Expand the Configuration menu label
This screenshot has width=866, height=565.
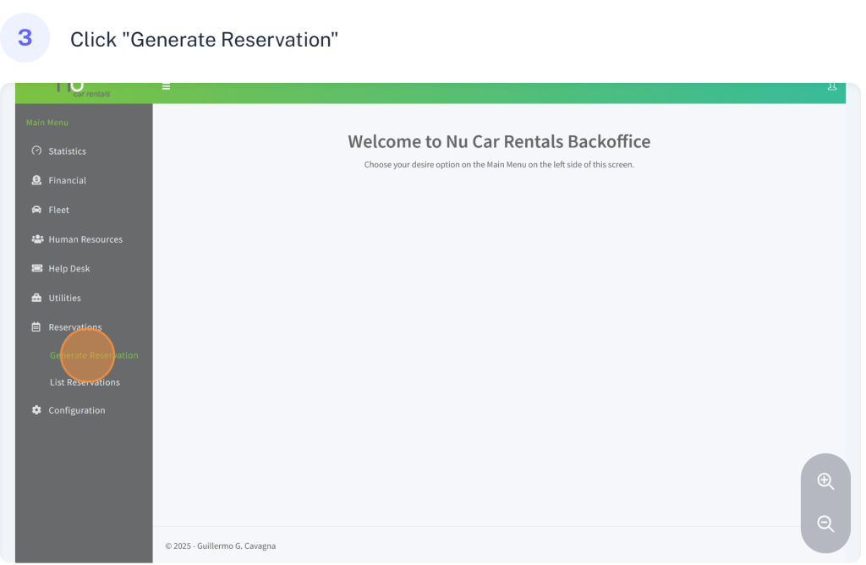(77, 410)
